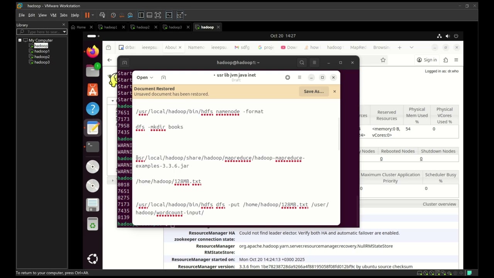The height and width of the screenshot is (278, 494).
Task: Open the VMware View menu
Action: coord(42,15)
